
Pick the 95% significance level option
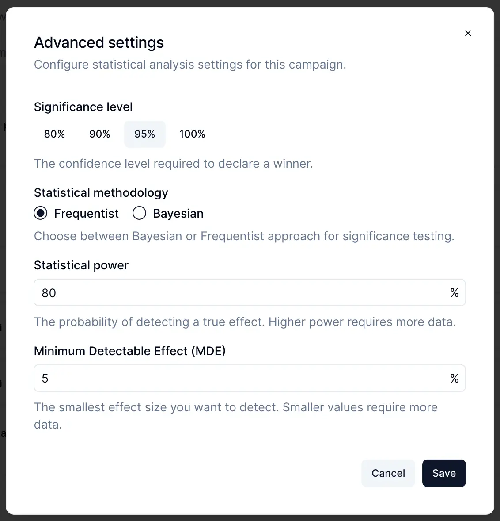tap(145, 134)
